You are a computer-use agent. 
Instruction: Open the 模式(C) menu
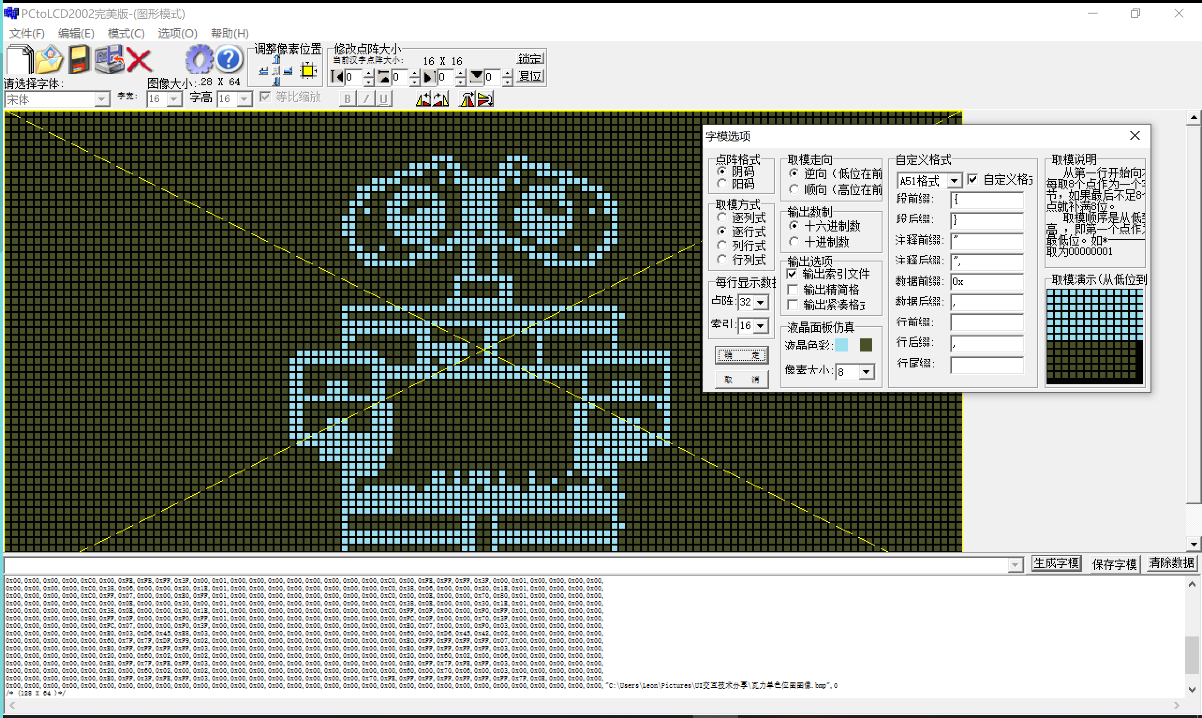point(126,33)
